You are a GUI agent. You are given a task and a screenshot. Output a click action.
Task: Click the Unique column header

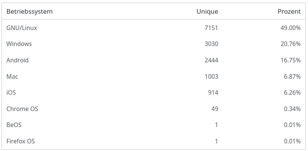[207, 11]
